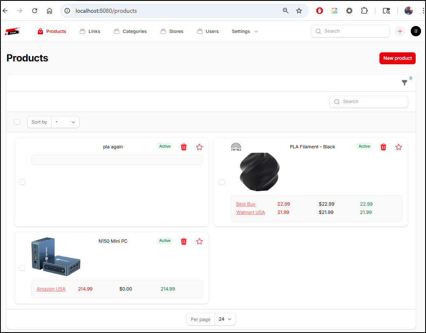Screen dimensions: 426x333
Task: Favorite the PLA Filament - Black product
Action: (398, 147)
